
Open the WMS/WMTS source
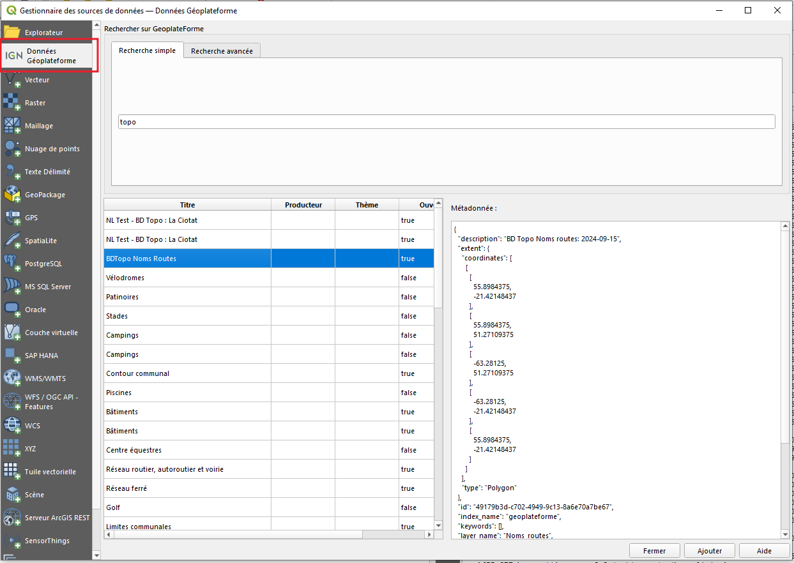[46, 379]
